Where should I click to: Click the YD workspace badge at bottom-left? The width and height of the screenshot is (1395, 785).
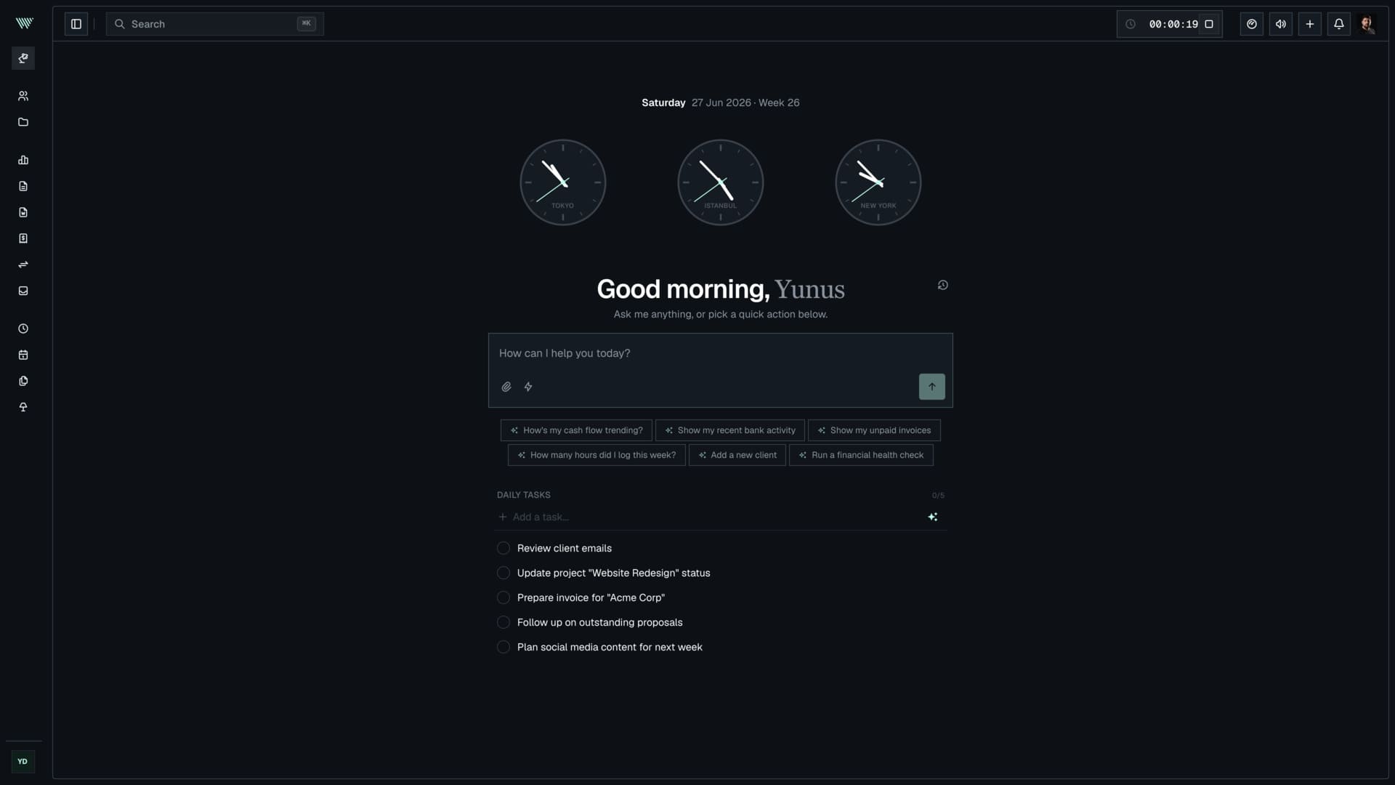pos(23,762)
